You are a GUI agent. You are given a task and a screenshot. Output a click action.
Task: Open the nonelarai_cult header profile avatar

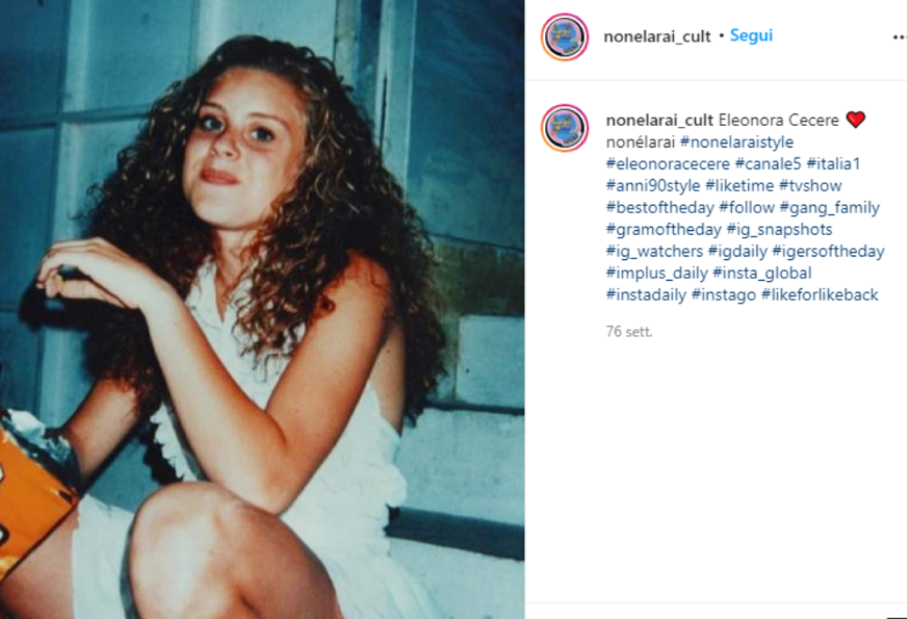click(x=564, y=37)
